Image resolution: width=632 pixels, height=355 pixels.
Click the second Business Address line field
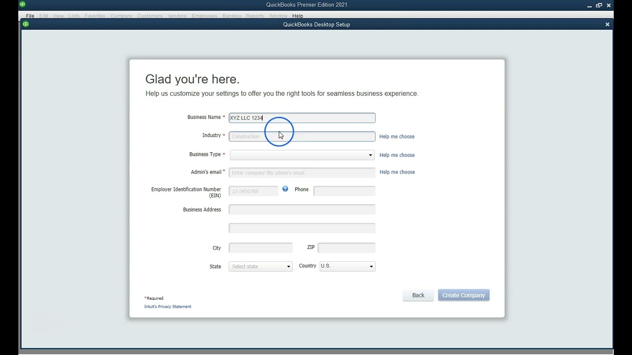pyautogui.click(x=302, y=228)
